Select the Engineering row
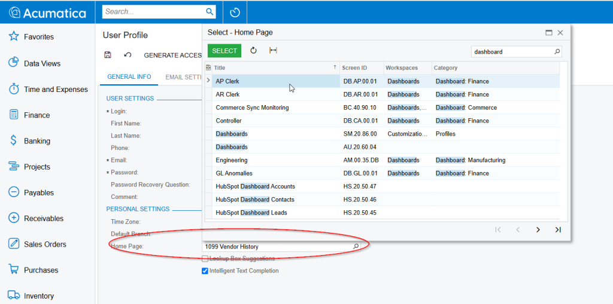The width and height of the screenshot is (613, 304). point(383,160)
